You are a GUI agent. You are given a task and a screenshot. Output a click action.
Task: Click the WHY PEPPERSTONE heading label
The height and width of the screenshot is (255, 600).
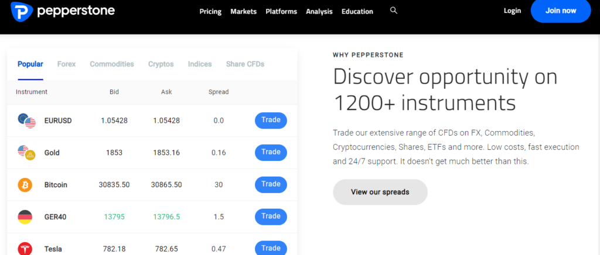[368, 55]
